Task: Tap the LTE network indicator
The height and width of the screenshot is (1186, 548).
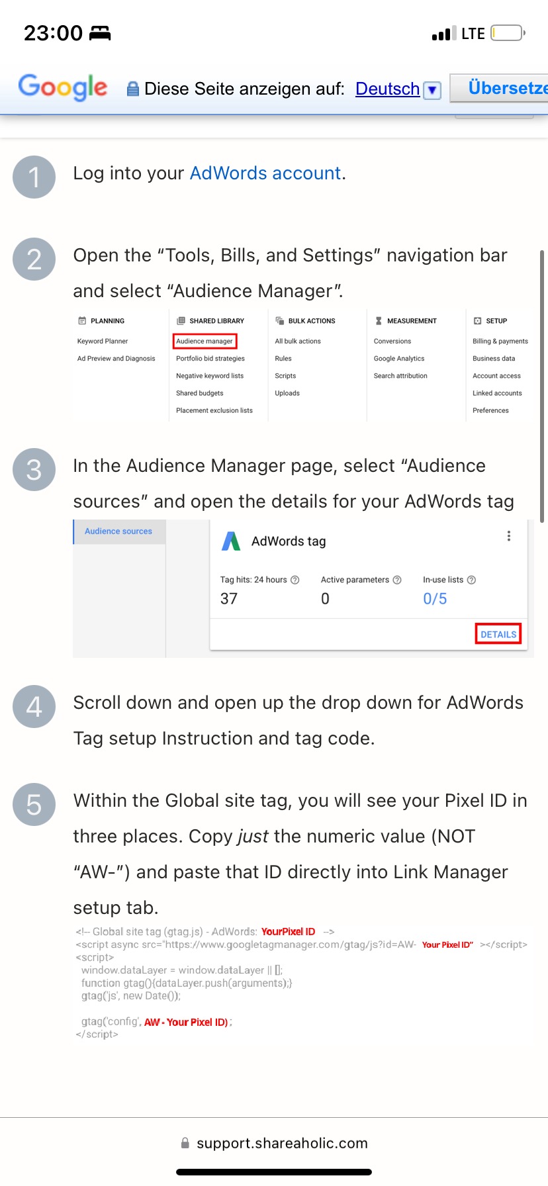Action: click(473, 34)
